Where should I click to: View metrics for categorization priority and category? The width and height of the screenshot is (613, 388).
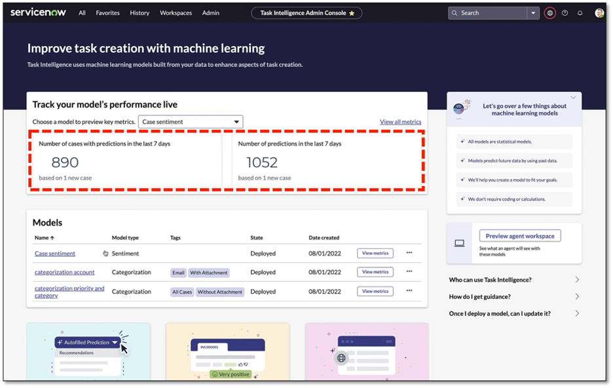pyautogui.click(x=375, y=291)
